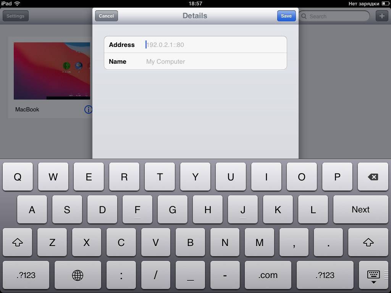The height and width of the screenshot is (293, 391).
Task: Tap the 18:57 clock in status bar
Action: pyautogui.click(x=195, y=3)
